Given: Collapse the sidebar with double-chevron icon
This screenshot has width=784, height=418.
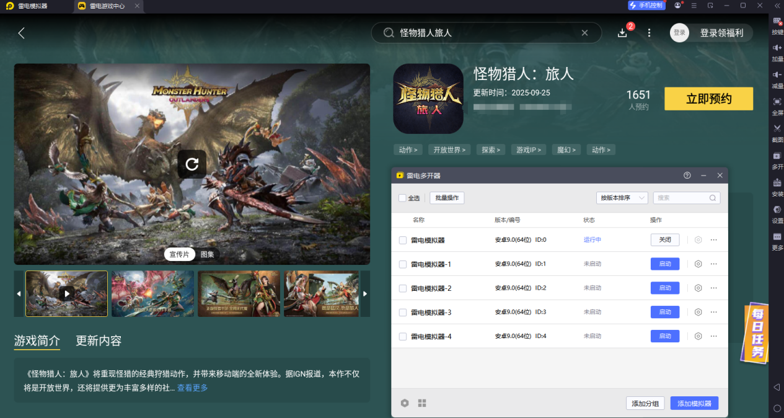Looking at the screenshot, I should [x=777, y=6].
